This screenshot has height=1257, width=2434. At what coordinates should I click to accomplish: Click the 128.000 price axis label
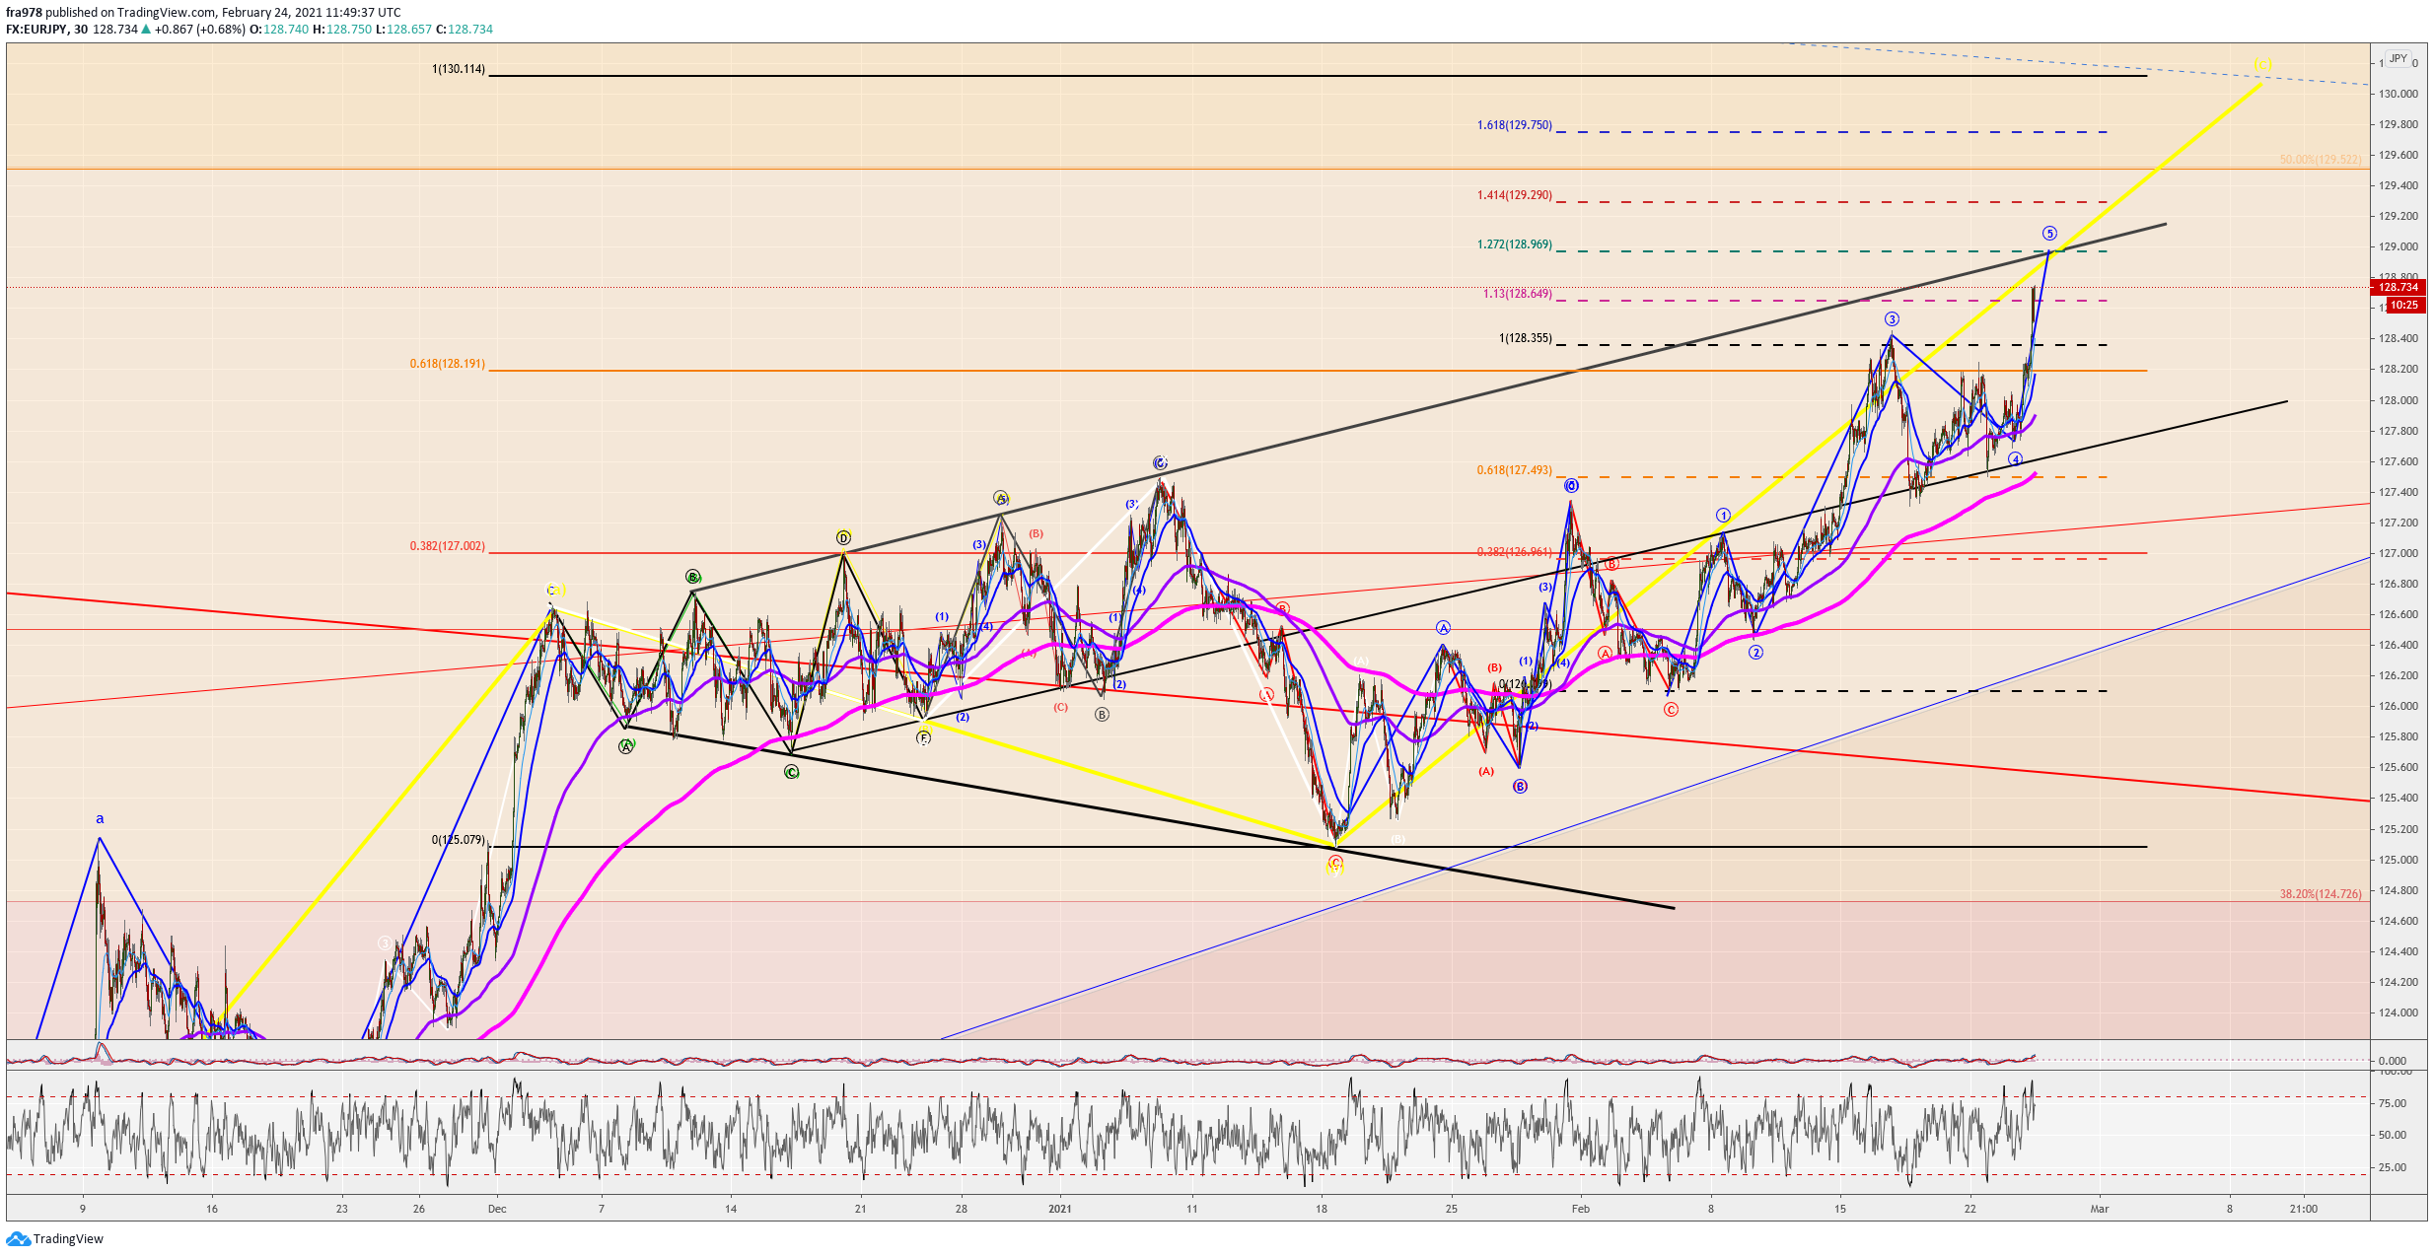point(2398,401)
